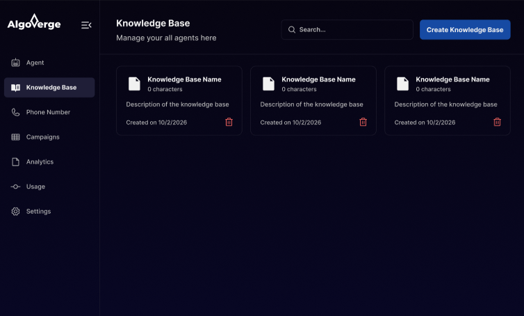Click the AlgoVerge logo

[x=34, y=24]
